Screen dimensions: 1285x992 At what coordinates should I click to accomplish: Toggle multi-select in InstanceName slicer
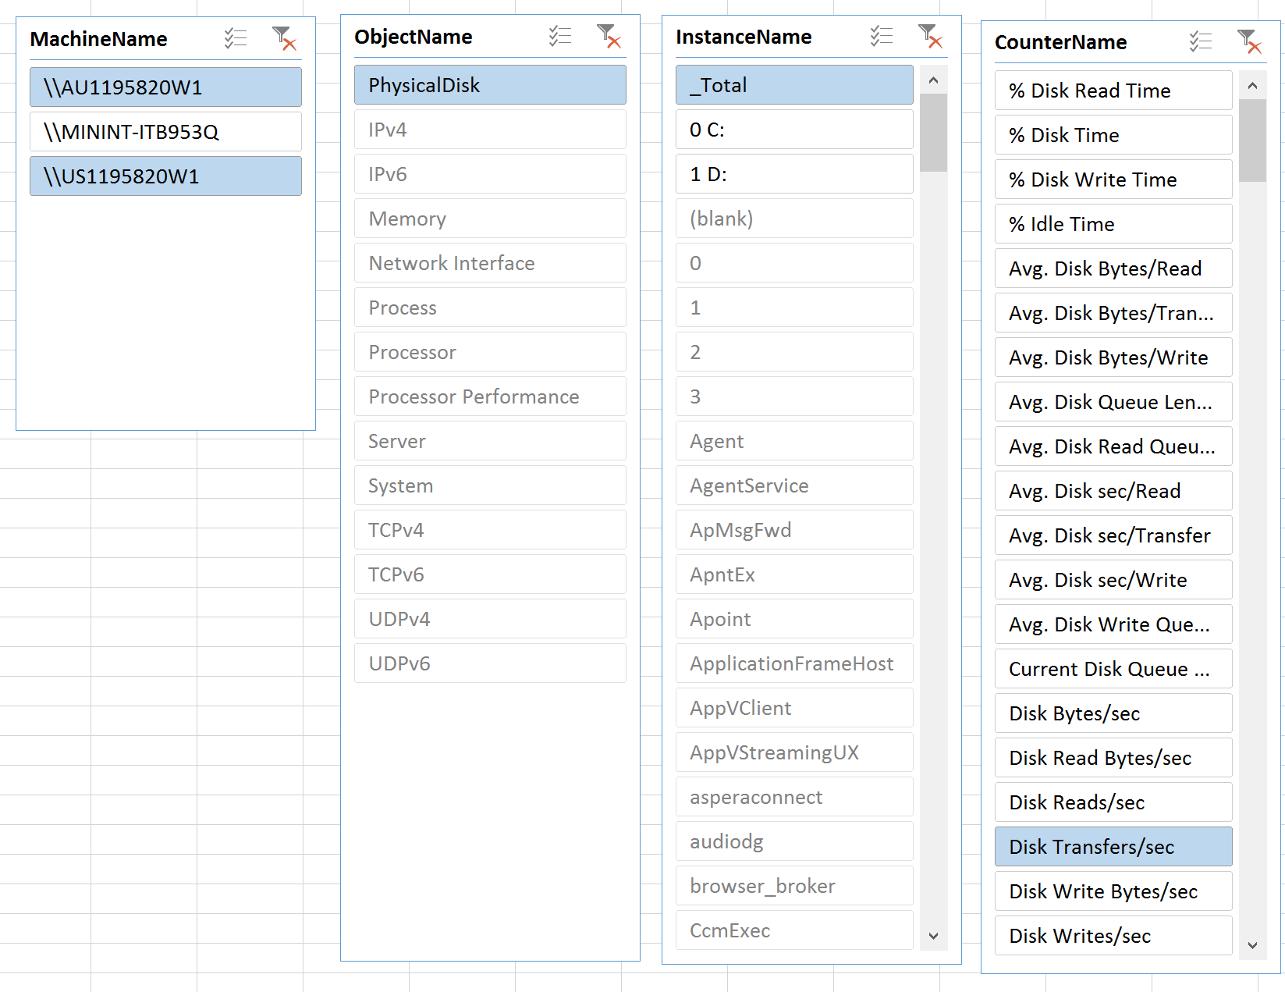pyautogui.click(x=882, y=36)
